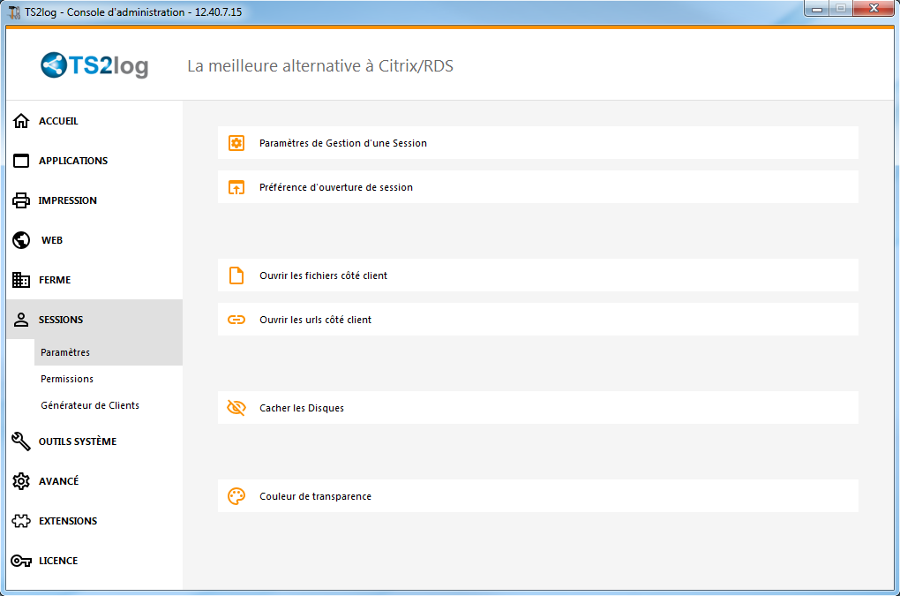Image resolution: width=900 pixels, height=596 pixels.
Task: Click the orange color palette icon
Action: tap(236, 496)
